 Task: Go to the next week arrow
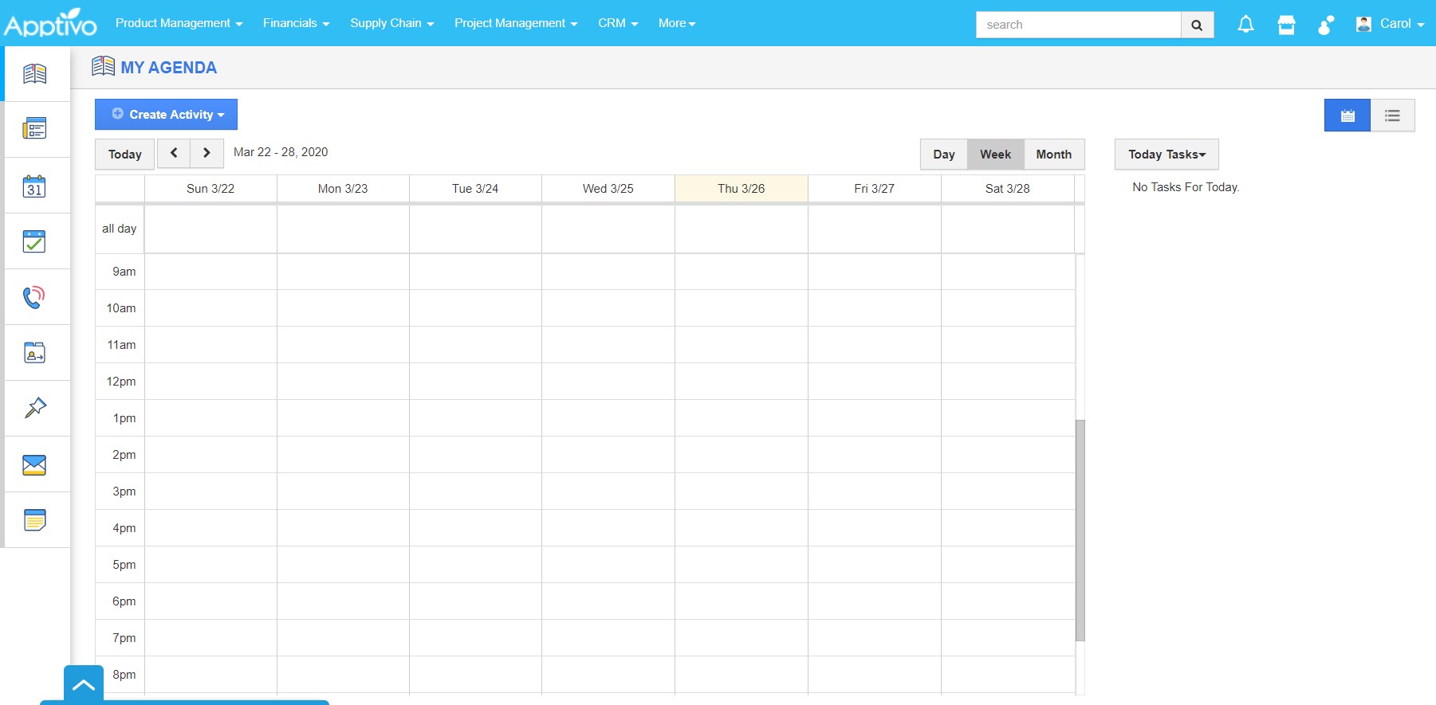pos(207,153)
